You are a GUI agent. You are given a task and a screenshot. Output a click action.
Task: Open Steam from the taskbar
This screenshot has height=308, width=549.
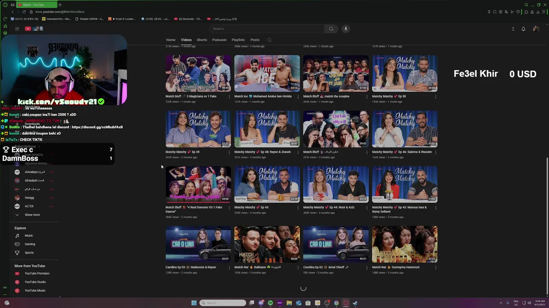(x=355, y=303)
